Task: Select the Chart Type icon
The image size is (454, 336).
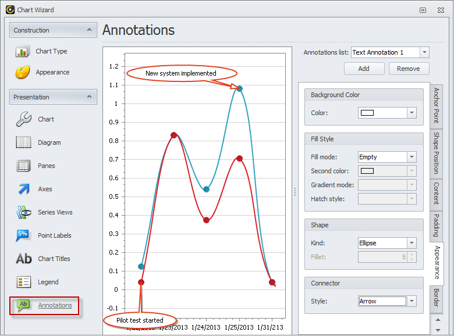Action: 23,51
